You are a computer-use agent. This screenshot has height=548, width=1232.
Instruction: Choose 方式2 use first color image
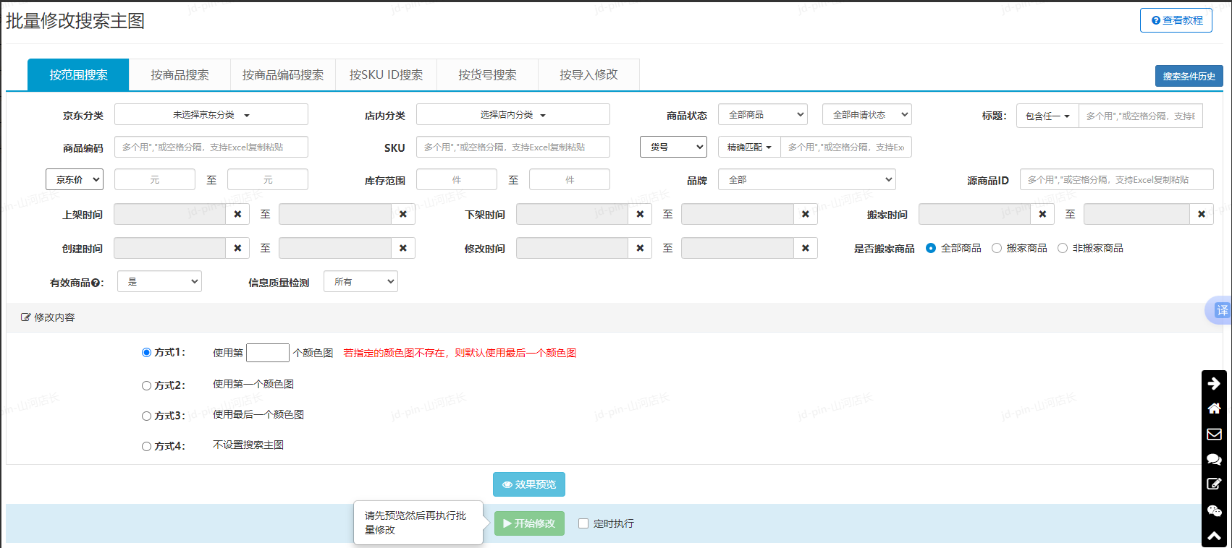point(146,386)
